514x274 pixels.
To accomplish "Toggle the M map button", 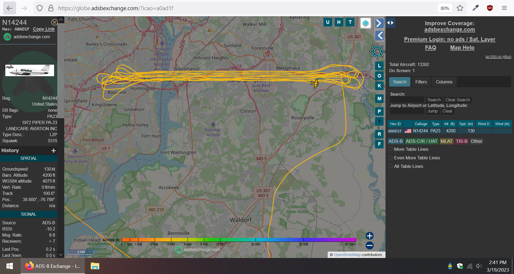I will 379,99.
